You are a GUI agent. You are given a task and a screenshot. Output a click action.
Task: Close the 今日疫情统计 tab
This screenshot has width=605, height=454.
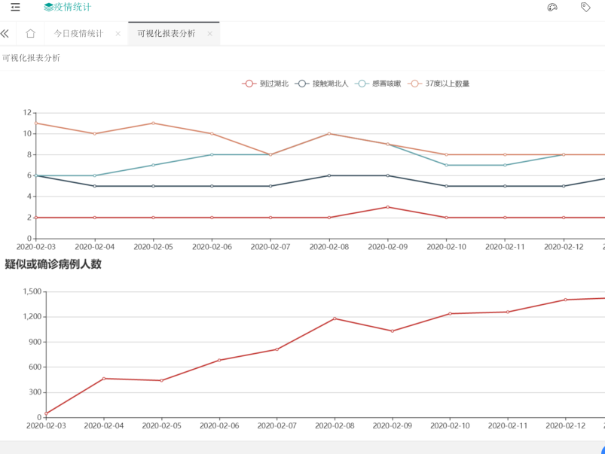pyautogui.click(x=118, y=34)
